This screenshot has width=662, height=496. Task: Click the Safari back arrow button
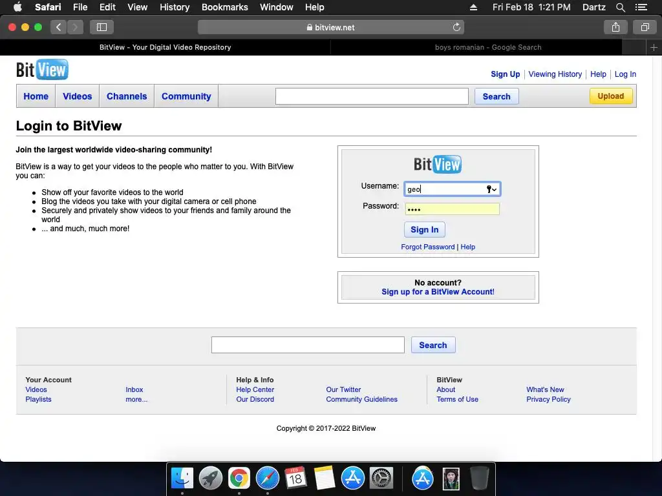click(59, 27)
